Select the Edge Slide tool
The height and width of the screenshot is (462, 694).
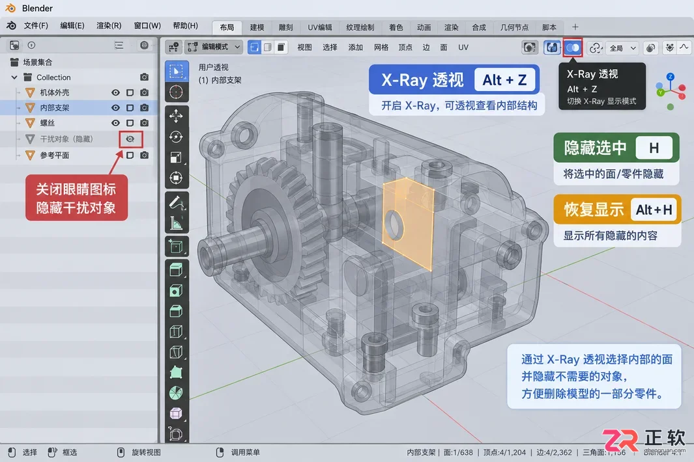[176, 434]
